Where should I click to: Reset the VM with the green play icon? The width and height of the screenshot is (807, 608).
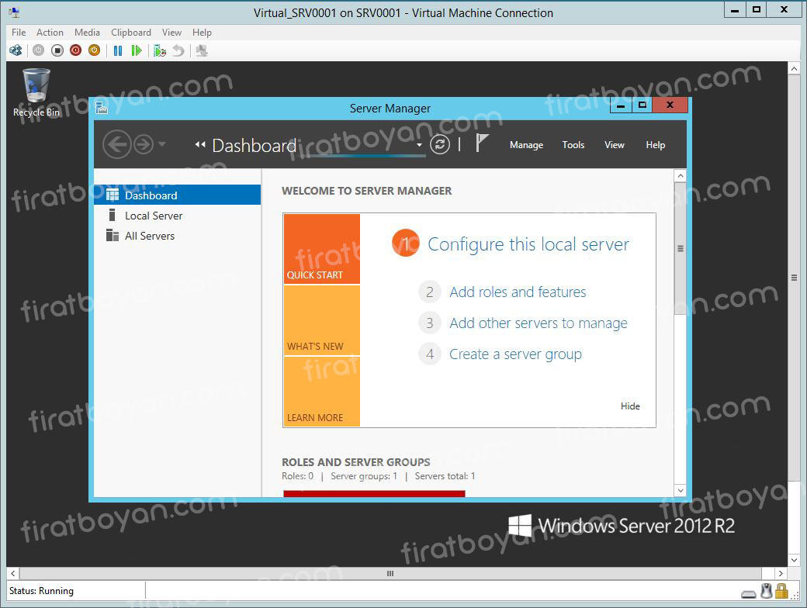[x=137, y=50]
